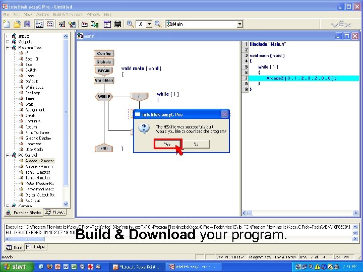Viewport: 363px width, 272px height.
Task: Create a new project with the New icon
Action: tap(6, 24)
